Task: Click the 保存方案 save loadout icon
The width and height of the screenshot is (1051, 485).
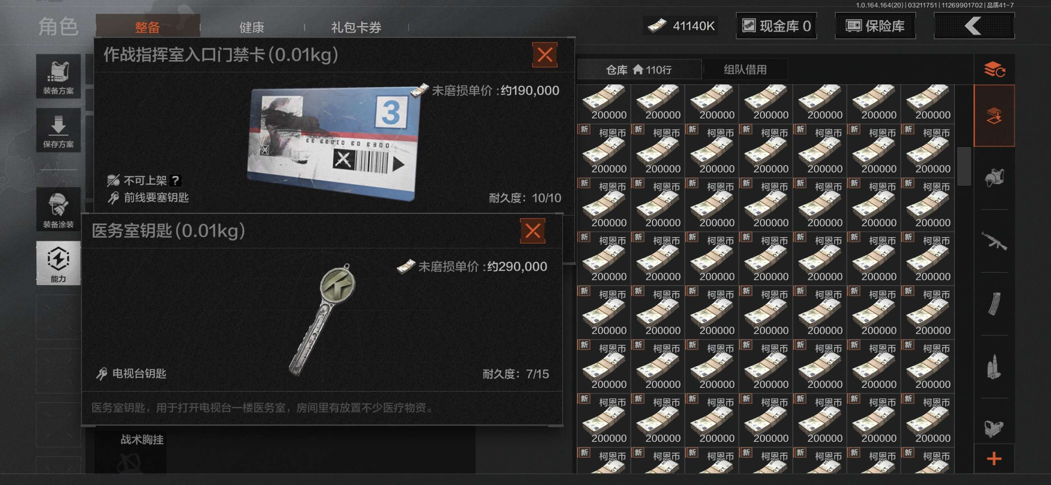Action: 58,130
